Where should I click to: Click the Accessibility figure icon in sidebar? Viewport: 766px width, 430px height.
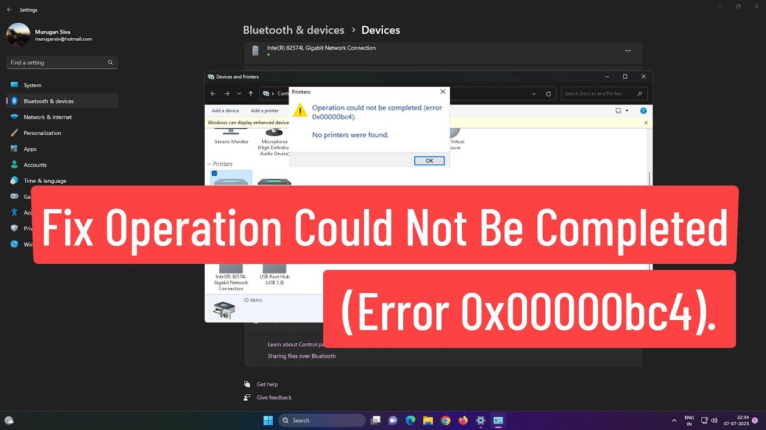[14, 212]
